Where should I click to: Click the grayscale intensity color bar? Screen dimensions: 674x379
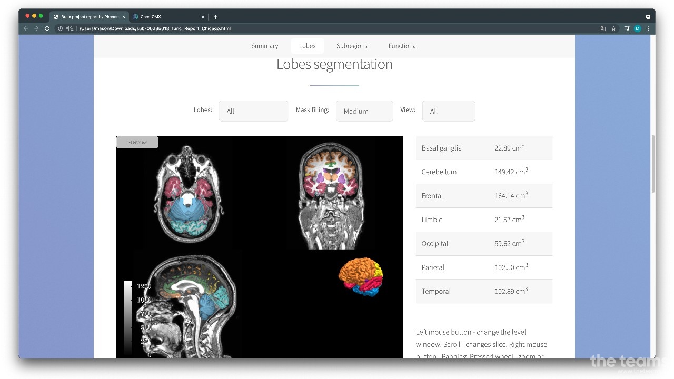click(128, 318)
